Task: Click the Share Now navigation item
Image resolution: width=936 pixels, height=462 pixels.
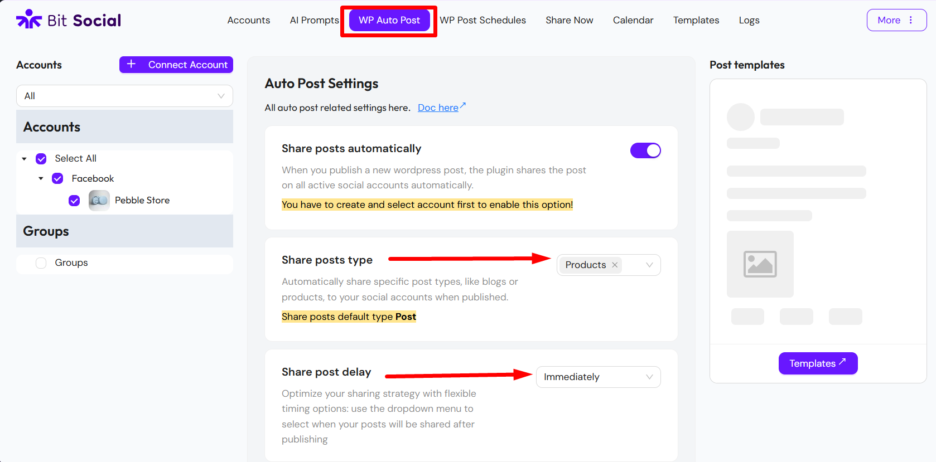Action: [569, 20]
